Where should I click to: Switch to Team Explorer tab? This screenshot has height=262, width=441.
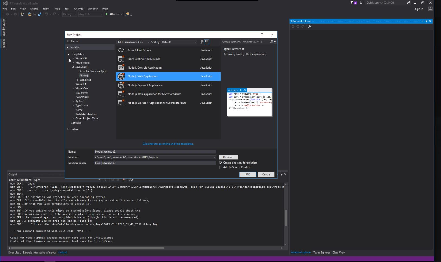point(322,253)
